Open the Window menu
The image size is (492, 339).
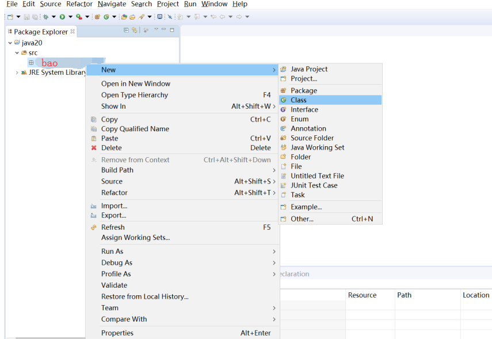pos(214,4)
